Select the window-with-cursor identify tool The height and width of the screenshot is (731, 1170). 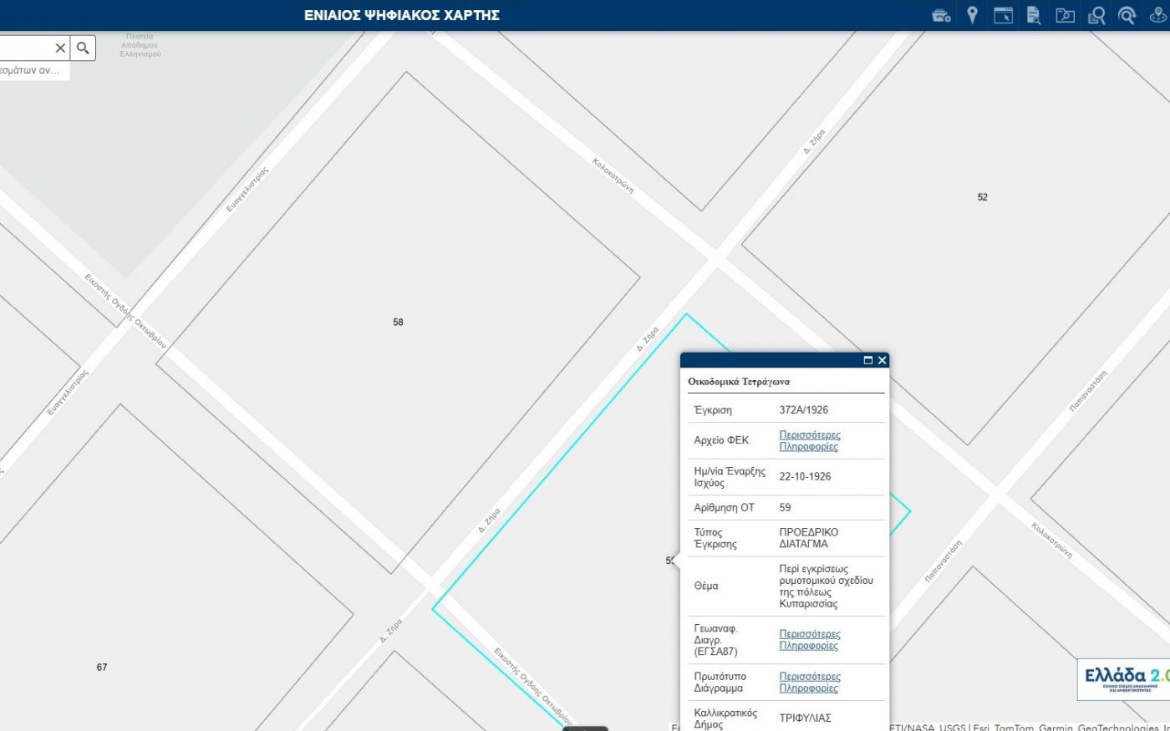click(x=1003, y=15)
